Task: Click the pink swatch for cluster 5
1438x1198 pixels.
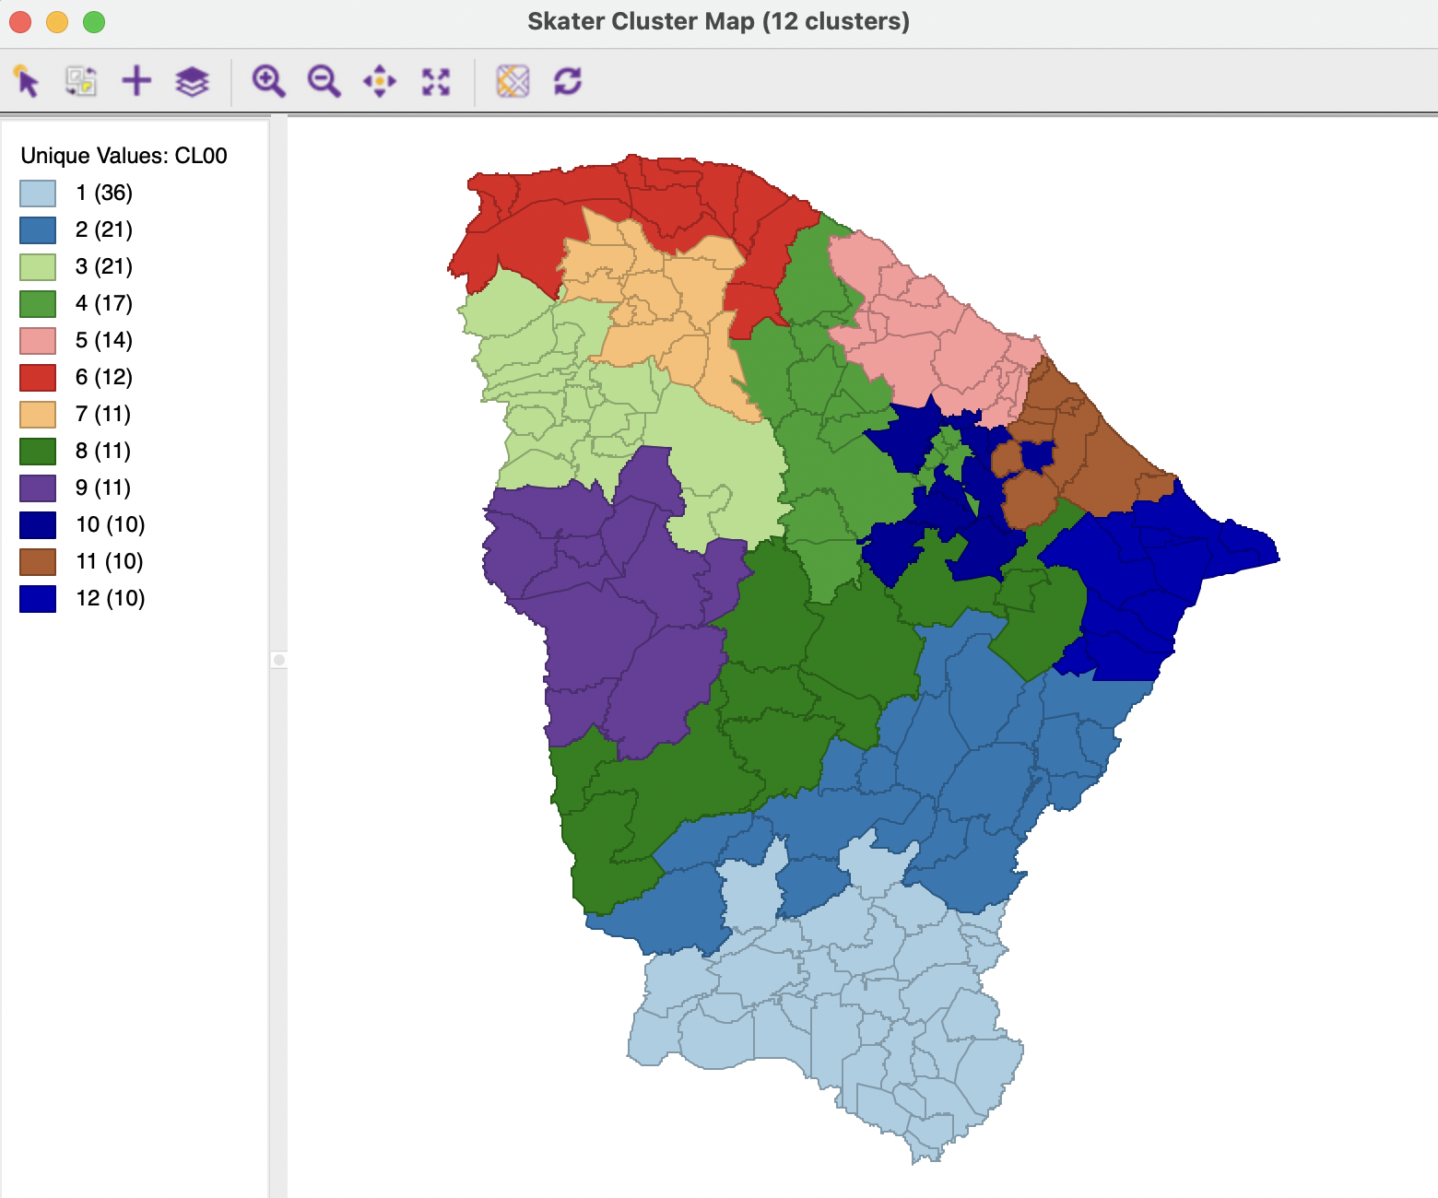Action: pos(38,341)
